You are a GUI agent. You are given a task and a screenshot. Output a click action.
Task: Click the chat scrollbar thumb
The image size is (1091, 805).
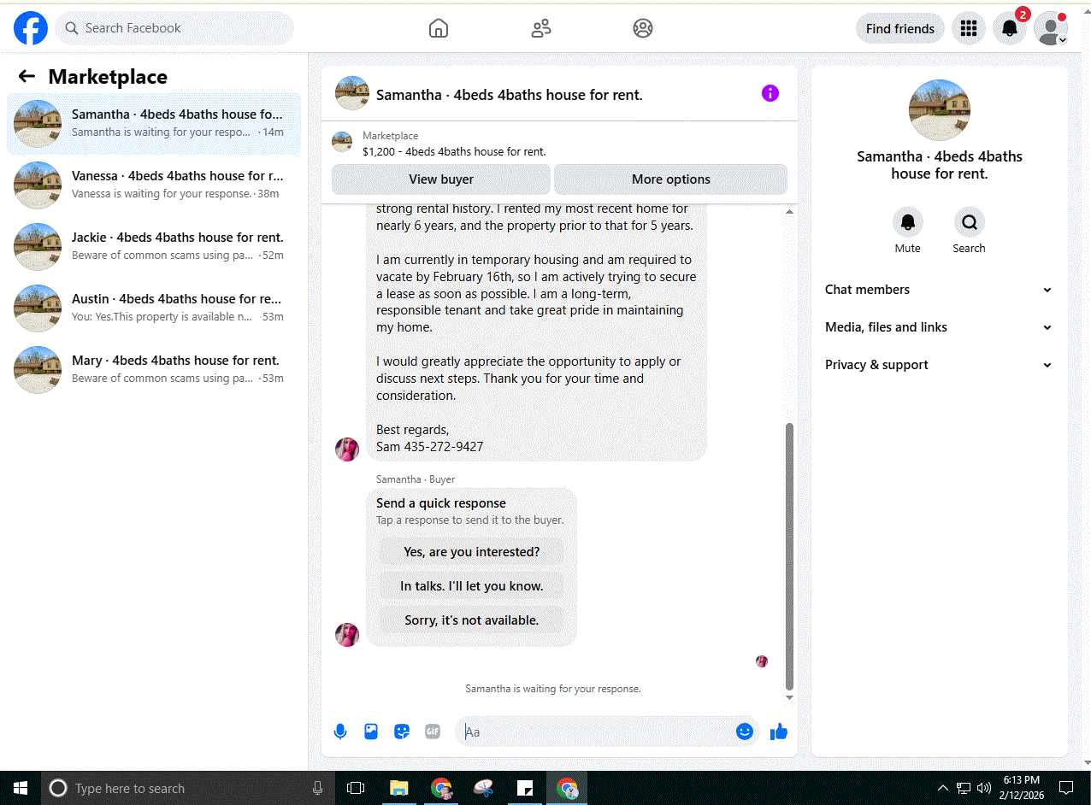coord(789,555)
